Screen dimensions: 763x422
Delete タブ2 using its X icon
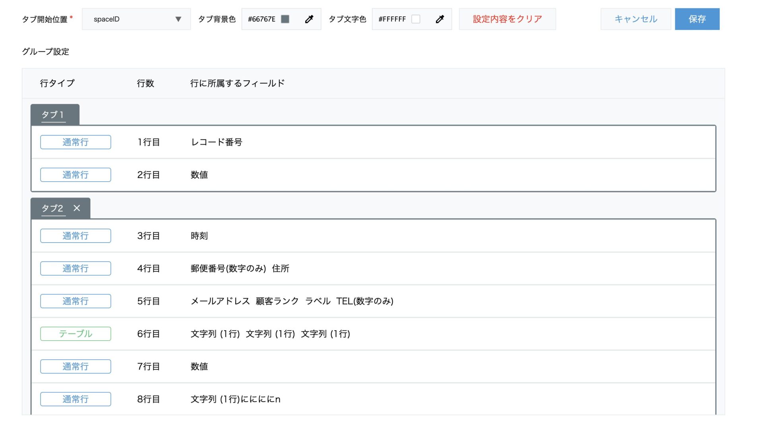76,208
